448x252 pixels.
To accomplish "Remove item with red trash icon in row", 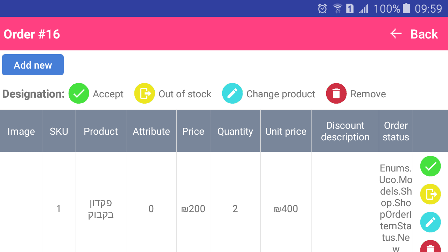I will (430, 246).
